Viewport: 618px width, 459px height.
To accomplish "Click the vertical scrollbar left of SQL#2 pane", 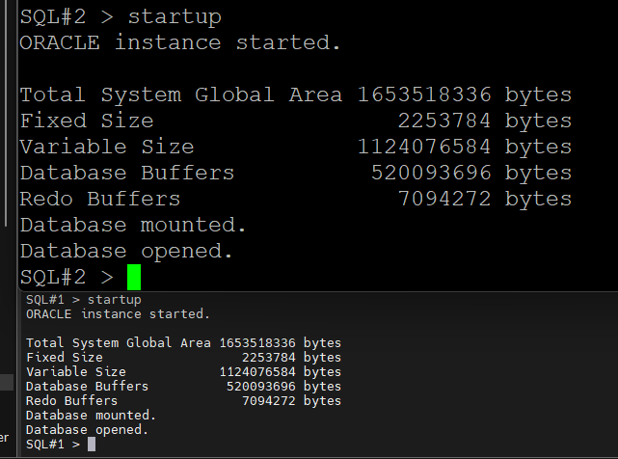I will [x=6, y=113].
